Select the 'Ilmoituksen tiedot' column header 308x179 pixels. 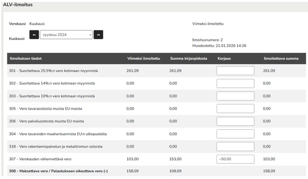coord(26,58)
